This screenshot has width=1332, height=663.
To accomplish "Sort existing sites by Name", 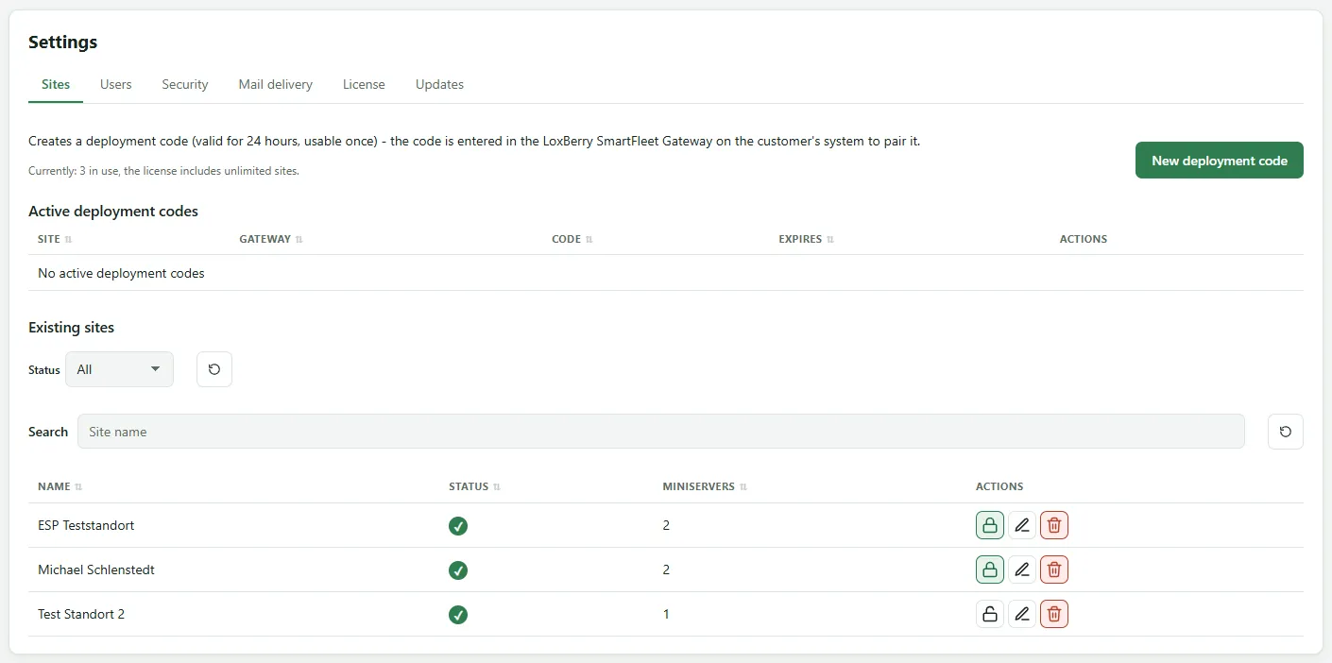I will pos(60,486).
